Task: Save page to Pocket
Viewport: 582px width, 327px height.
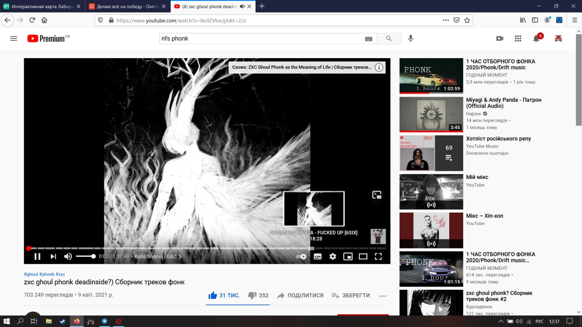Action: click(457, 20)
